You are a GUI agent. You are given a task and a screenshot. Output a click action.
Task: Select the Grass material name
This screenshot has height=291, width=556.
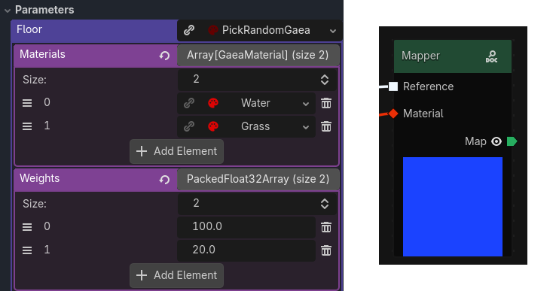[x=255, y=126]
